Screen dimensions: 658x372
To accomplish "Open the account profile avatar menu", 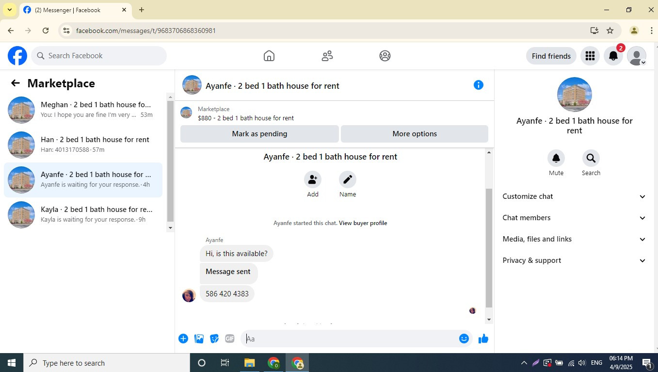I will pos(637,56).
